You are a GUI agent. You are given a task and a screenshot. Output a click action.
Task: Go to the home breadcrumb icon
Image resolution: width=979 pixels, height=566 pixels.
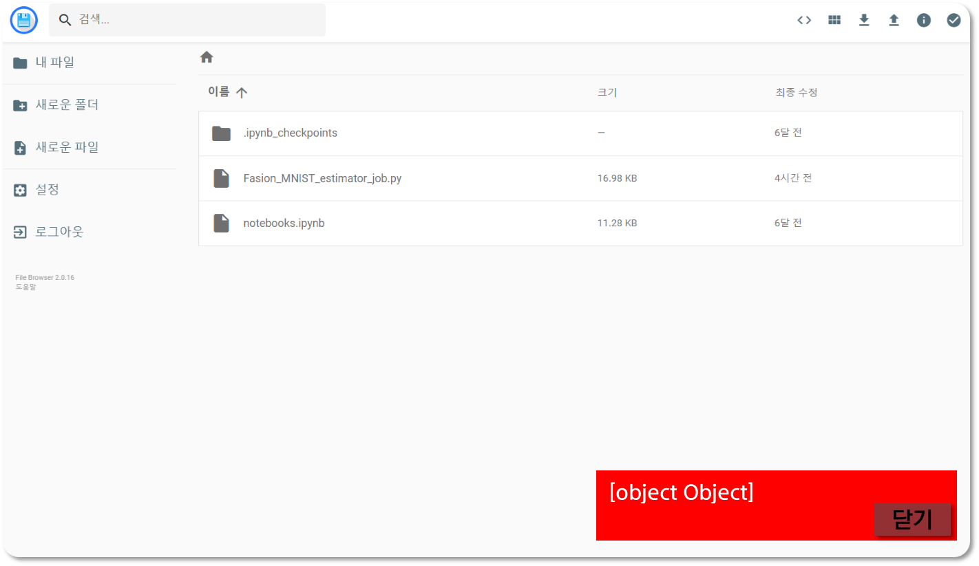pos(207,57)
